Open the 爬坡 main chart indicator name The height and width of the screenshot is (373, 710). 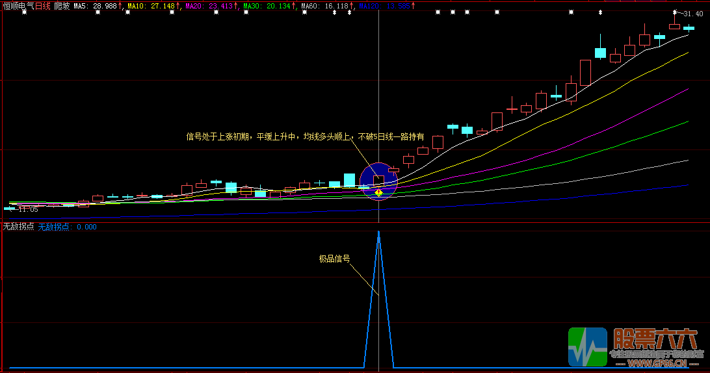(x=62, y=6)
